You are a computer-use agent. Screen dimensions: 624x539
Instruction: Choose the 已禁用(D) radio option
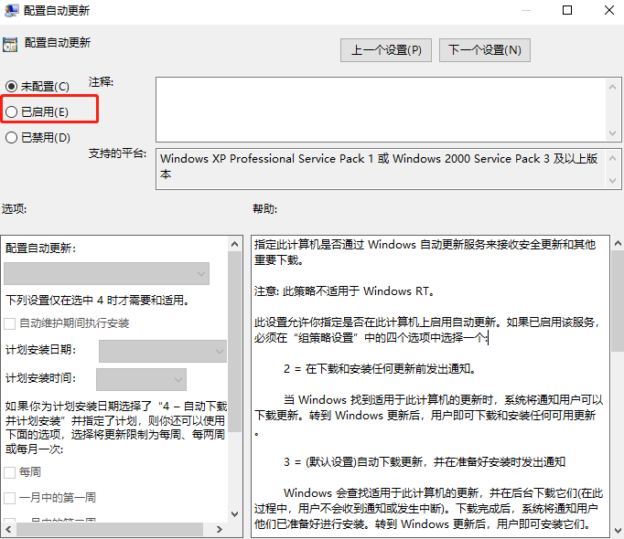point(12,138)
